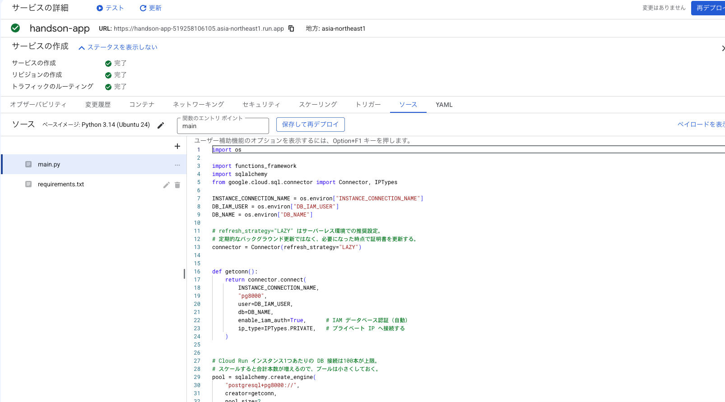Edit base image with pencil icon
The width and height of the screenshot is (725, 402).
[x=161, y=125]
